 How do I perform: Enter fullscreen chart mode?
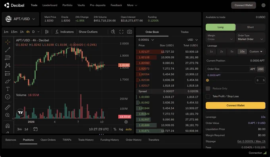(121, 32)
